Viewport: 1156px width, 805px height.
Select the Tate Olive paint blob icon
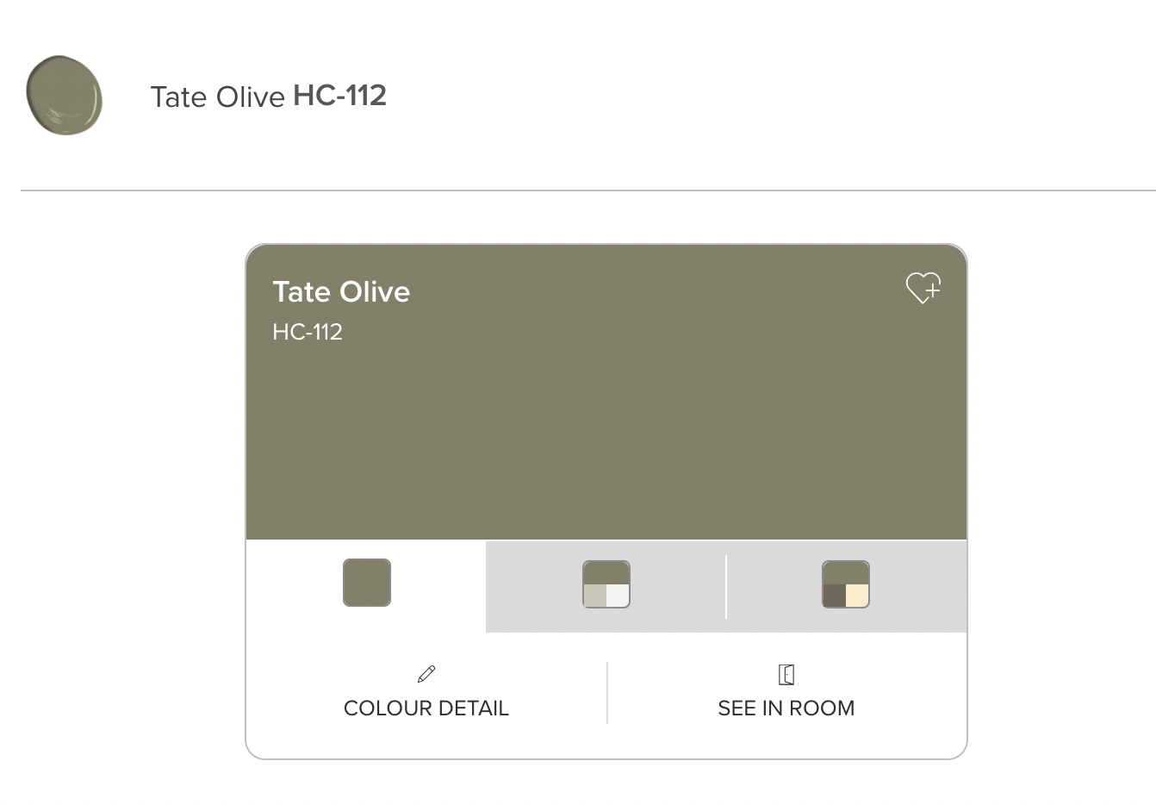point(65,96)
